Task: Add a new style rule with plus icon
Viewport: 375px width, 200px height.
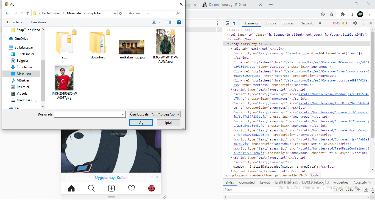Action: 358,190
